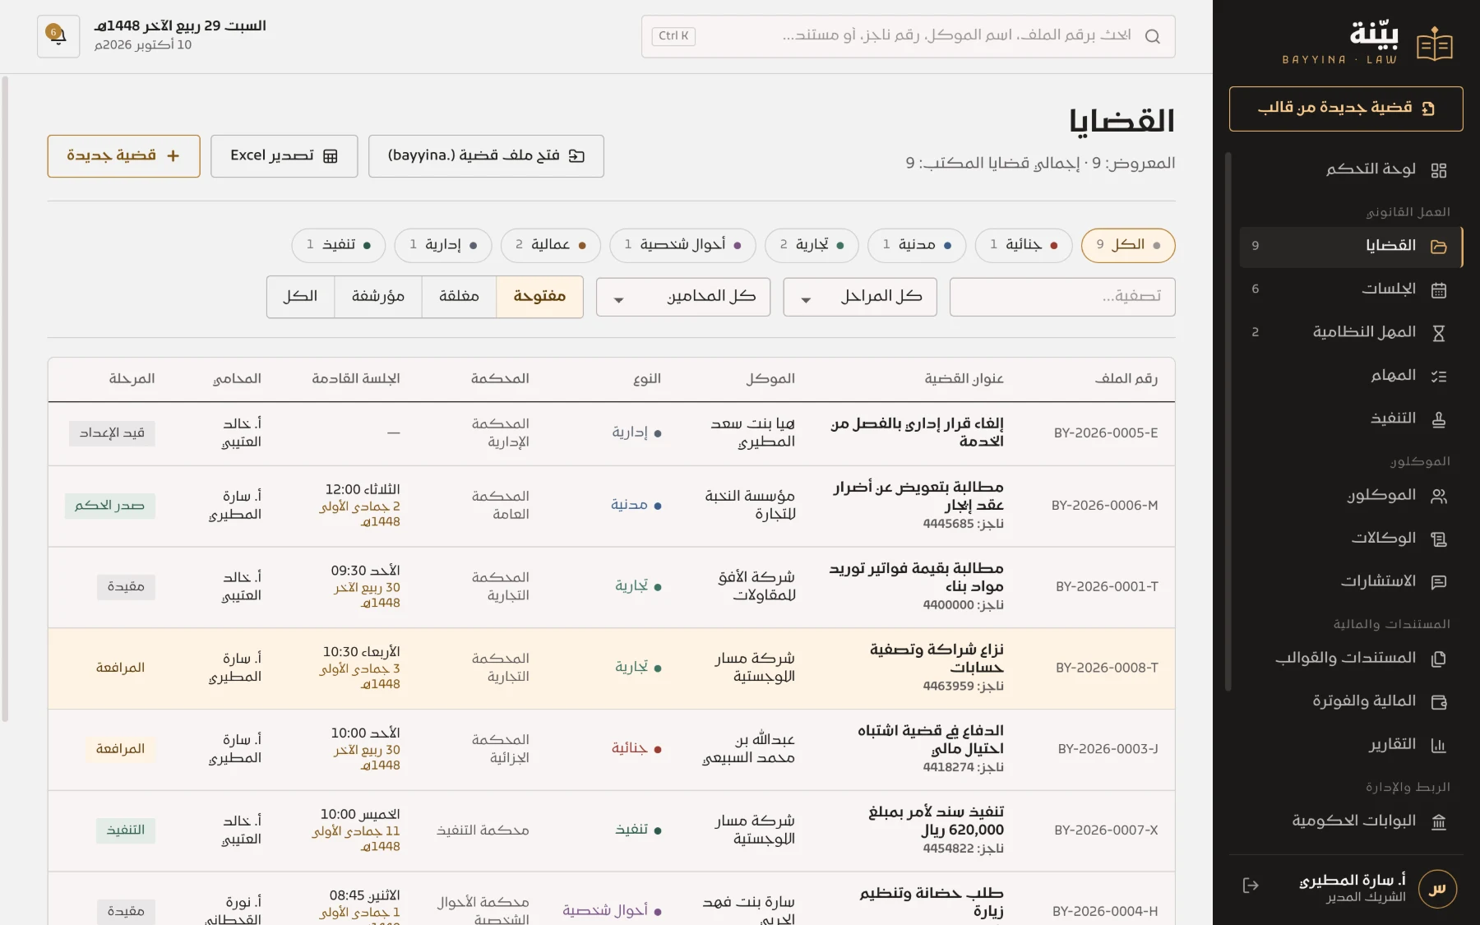Open notifications bell icon
Image resolution: width=1480 pixels, height=925 pixels.
pyautogui.click(x=58, y=36)
